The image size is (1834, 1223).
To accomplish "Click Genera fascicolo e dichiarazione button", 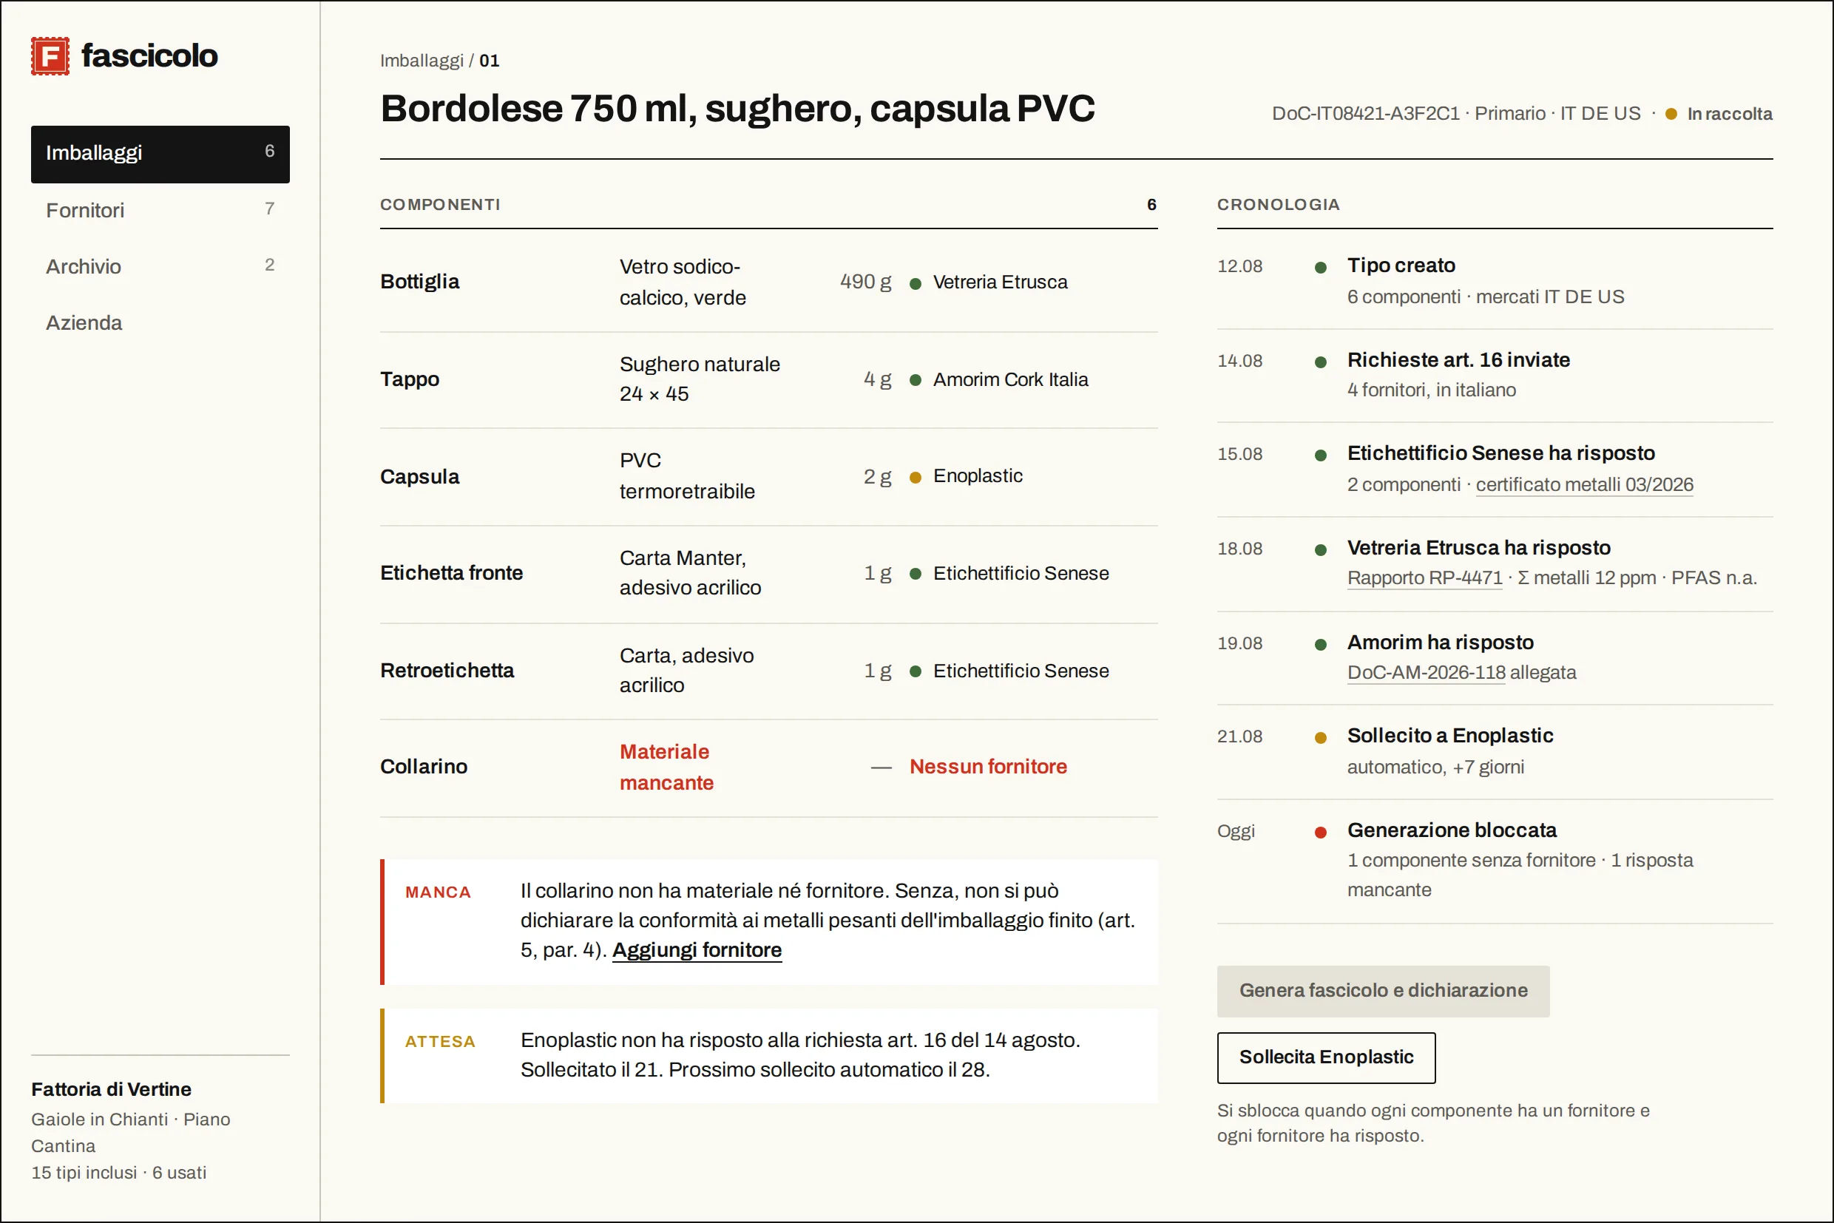I will click(1383, 991).
